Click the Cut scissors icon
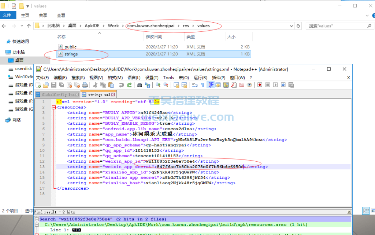The width and height of the screenshot is (375, 235). click(95, 85)
